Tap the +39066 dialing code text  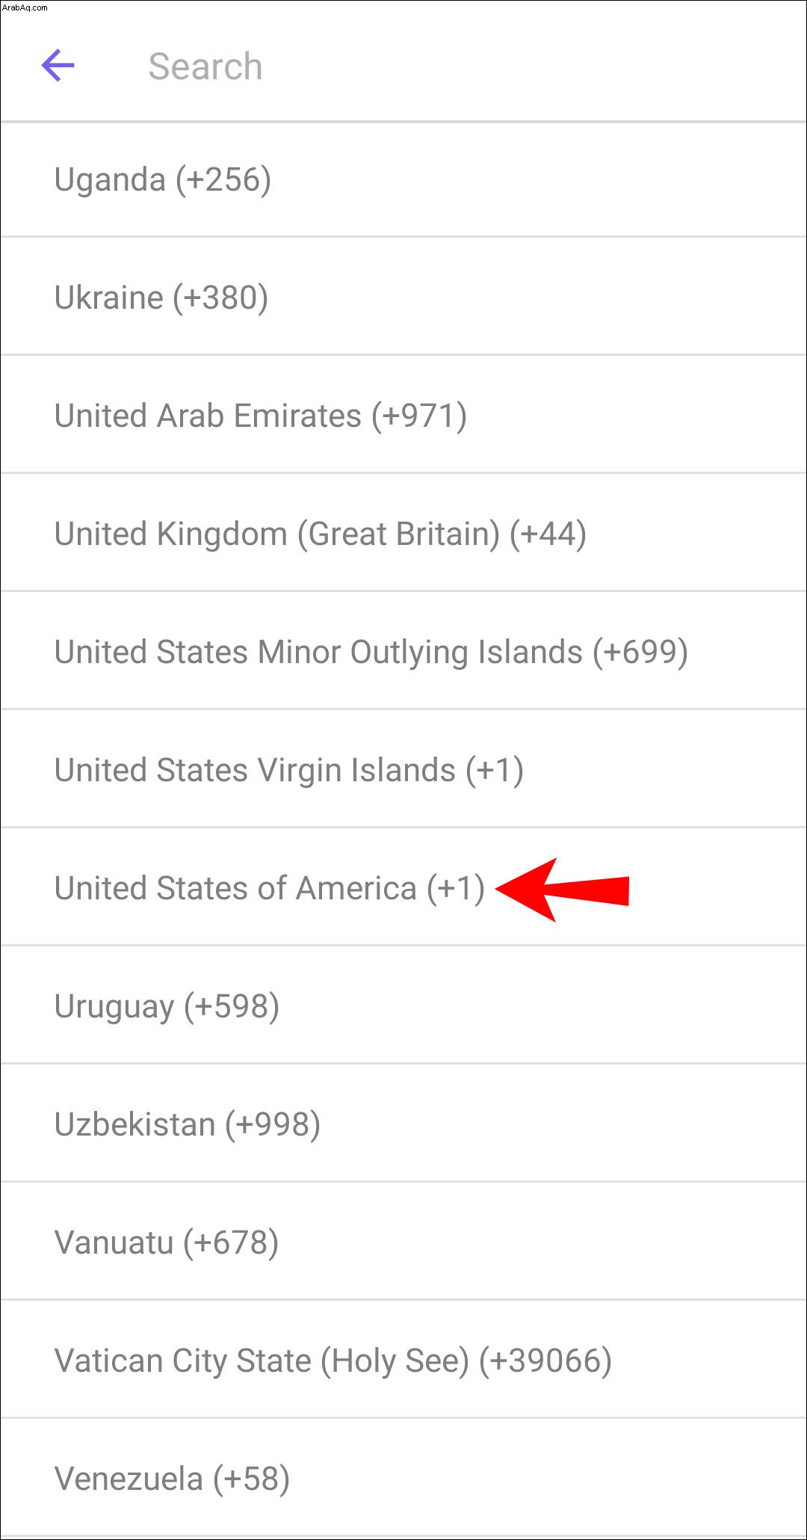(x=545, y=1361)
